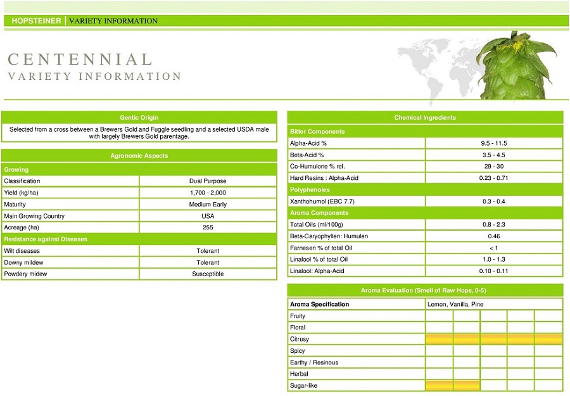Screen dimensions: 570x396
Task: Click the Main Growing Country label
Action: pyautogui.click(x=34, y=215)
